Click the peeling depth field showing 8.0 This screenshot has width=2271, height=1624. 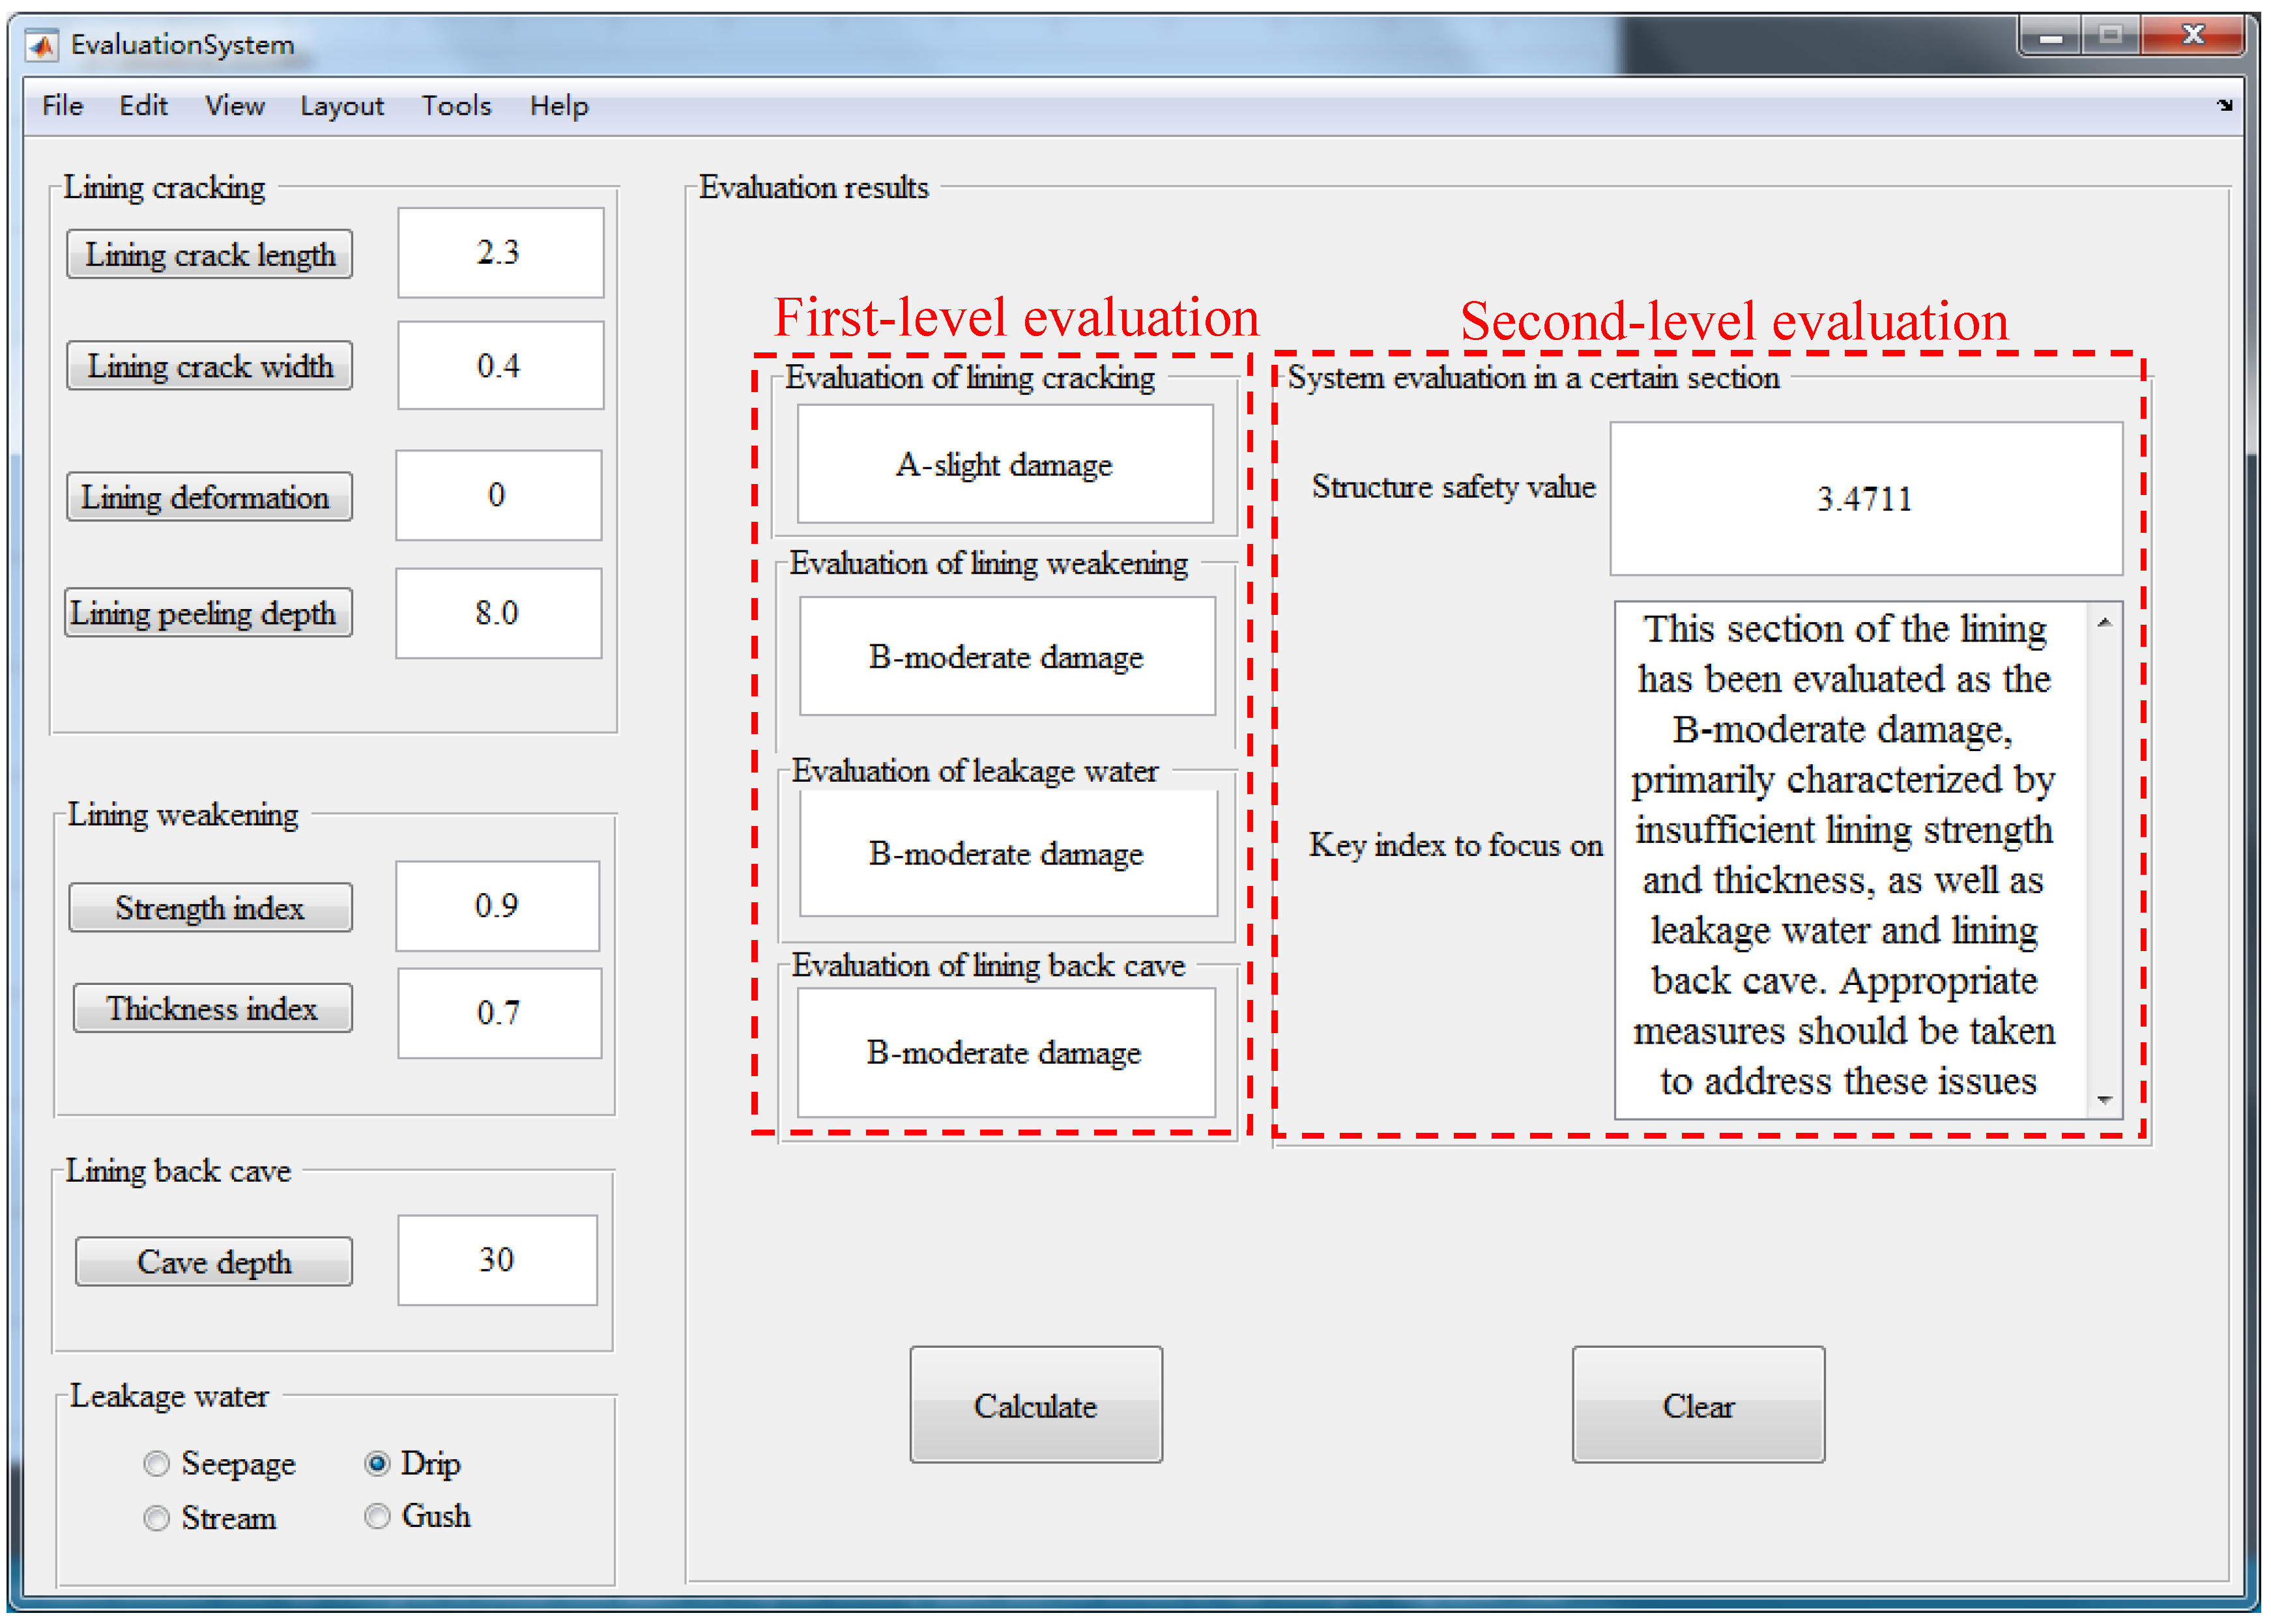click(499, 613)
